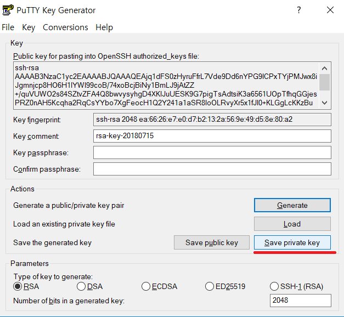Screen dimensions: 344x317
Task: Click the PuTTY Key Generator title bar icon
Action: point(8,10)
